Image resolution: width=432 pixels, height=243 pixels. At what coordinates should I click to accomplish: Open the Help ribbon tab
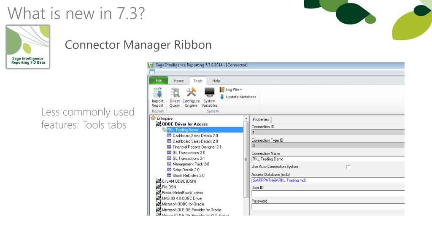click(x=216, y=81)
